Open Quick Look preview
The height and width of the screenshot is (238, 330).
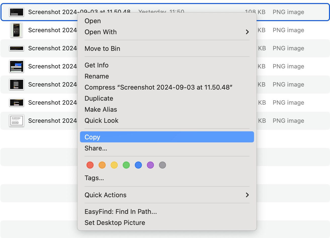coord(102,121)
